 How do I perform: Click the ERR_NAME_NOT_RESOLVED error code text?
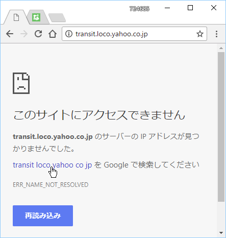[51, 185]
